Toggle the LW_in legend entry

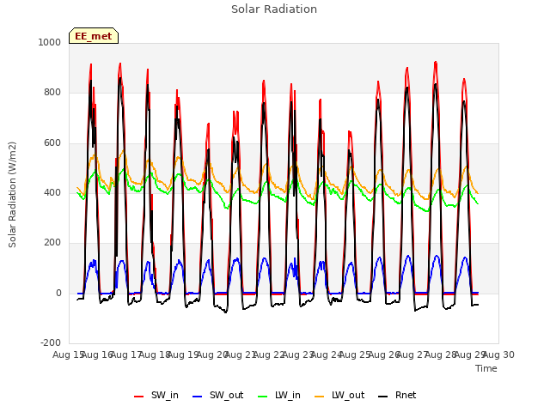pyautogui.click(x=279, y=396)
